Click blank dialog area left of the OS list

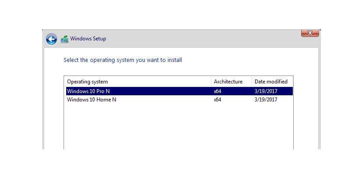(54, 114)
